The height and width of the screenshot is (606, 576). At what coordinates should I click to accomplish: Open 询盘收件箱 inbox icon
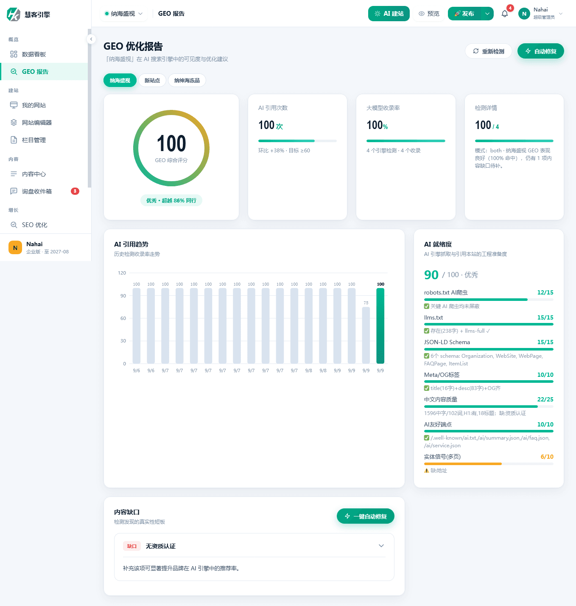(14, 191)
